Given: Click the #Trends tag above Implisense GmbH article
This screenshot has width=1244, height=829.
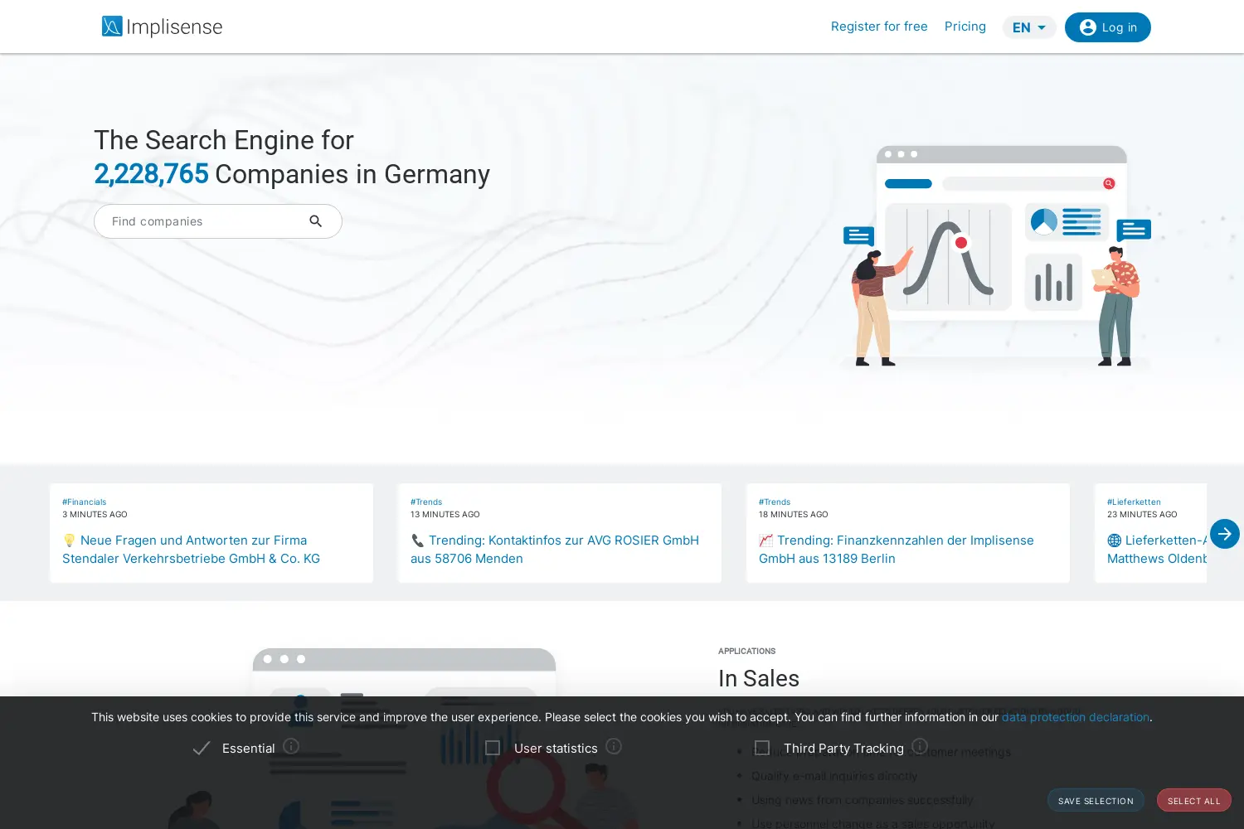Looking at the screenshot, I should [x=775, y=502].
